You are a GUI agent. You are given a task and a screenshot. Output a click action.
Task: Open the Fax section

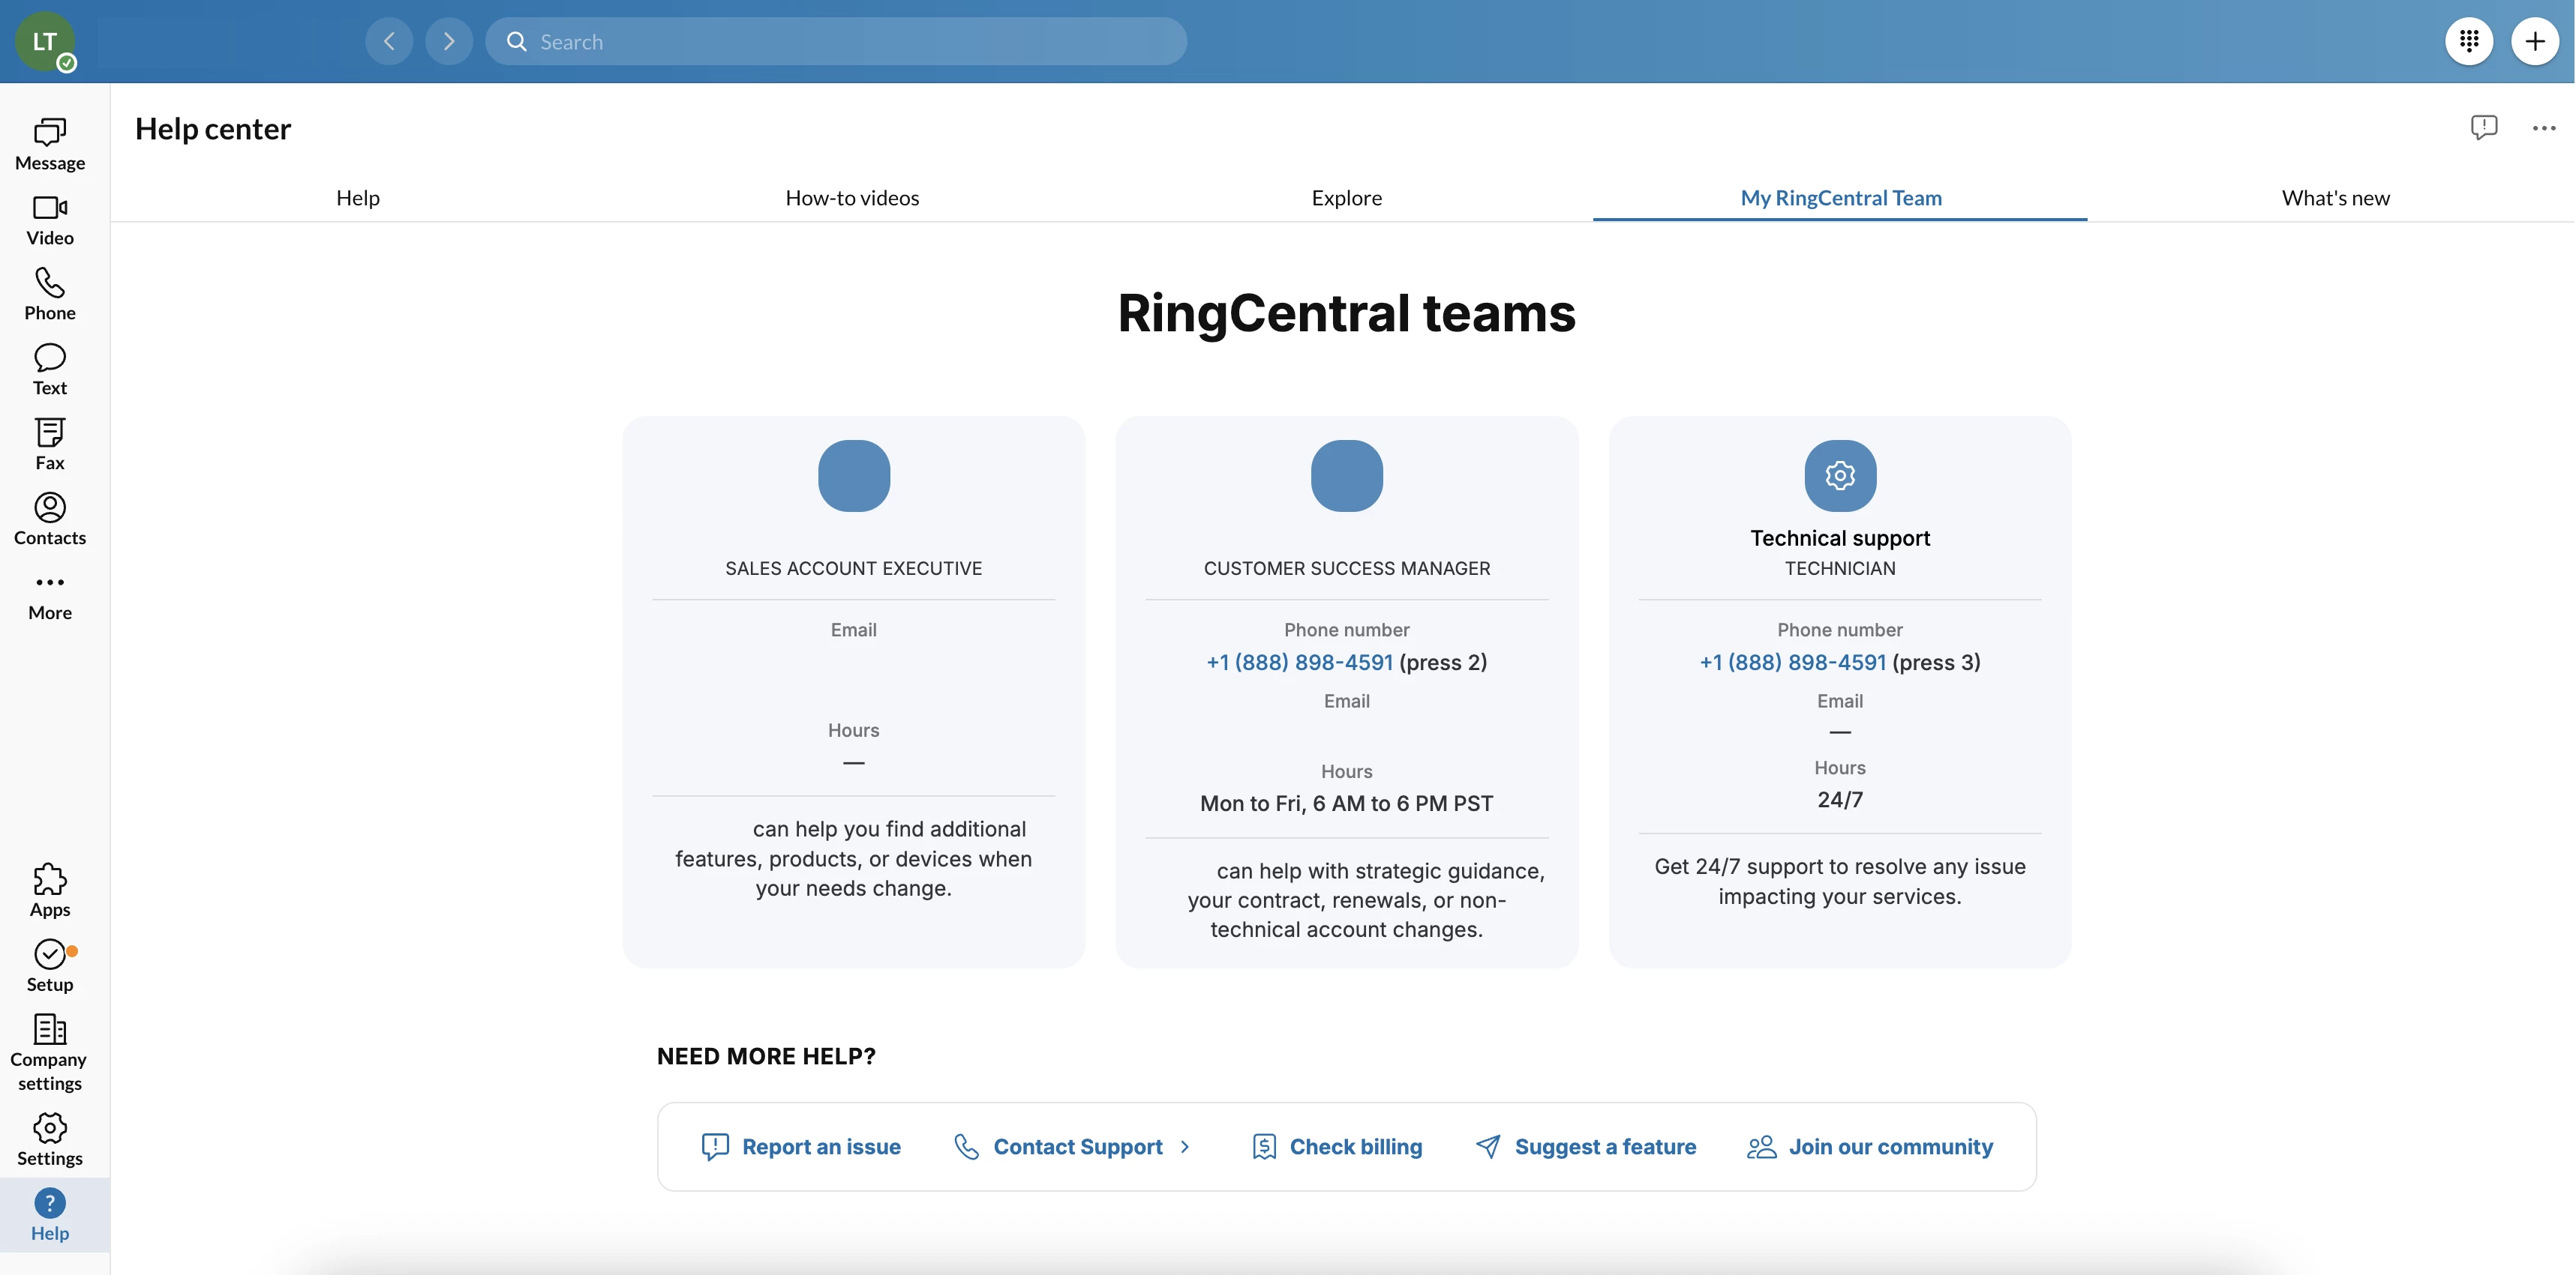pyautogui.click(x=50, y=444)
